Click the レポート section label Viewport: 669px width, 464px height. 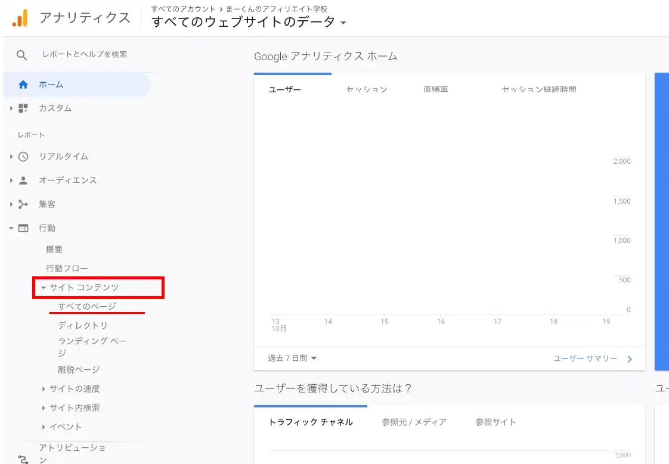pos(31,135)
